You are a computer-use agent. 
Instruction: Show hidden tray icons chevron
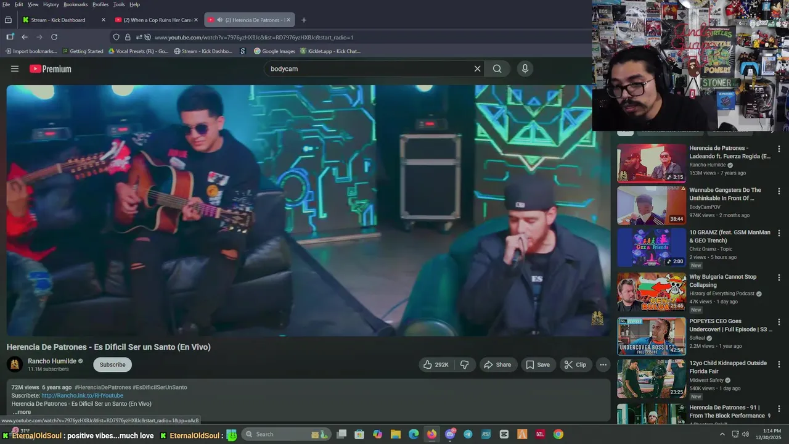[x=722, y=434]
